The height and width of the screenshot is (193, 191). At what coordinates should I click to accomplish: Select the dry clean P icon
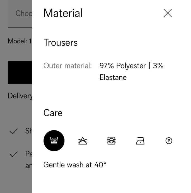pos(169,141)
